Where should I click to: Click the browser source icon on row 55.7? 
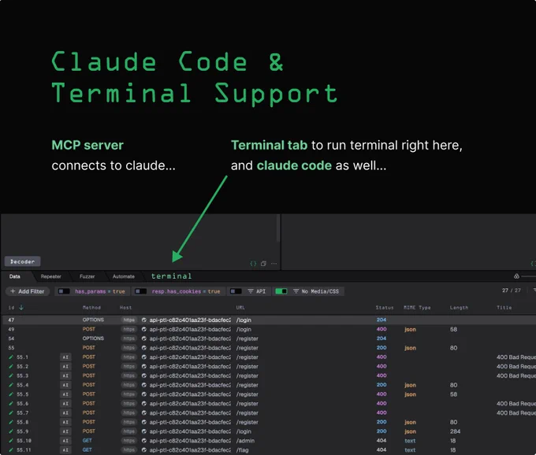click(144, 413)
